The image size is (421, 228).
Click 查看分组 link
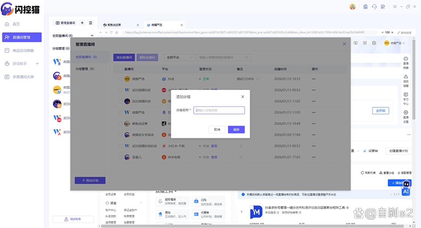point(387,173)
